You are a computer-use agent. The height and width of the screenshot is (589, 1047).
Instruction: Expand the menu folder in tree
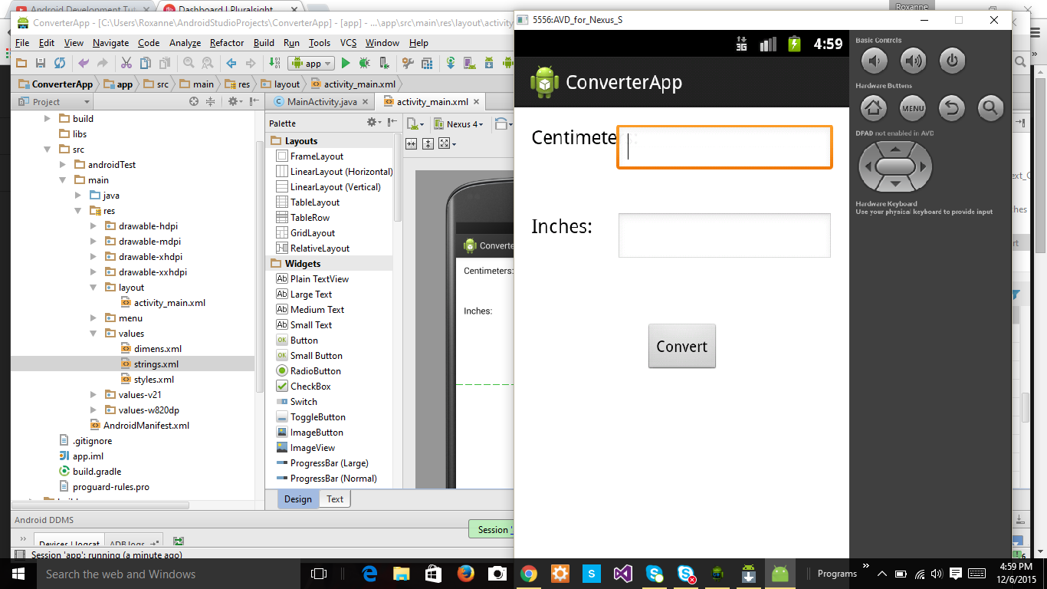94,318
